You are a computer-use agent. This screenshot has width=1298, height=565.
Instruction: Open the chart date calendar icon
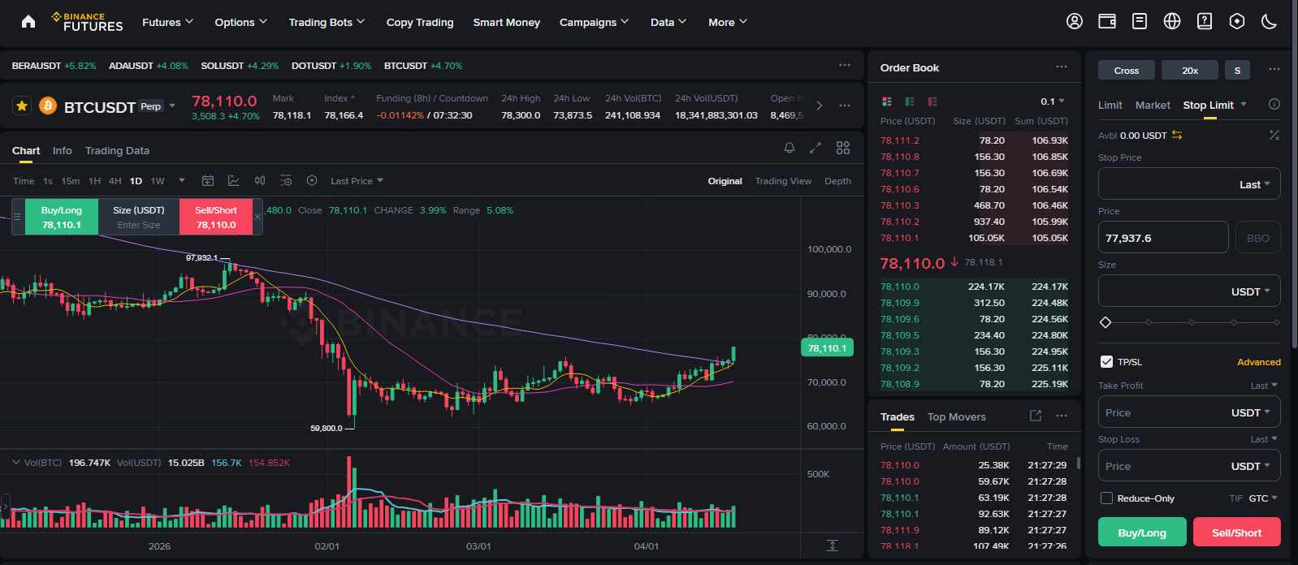pyautogui.click(x=208, y=180)
